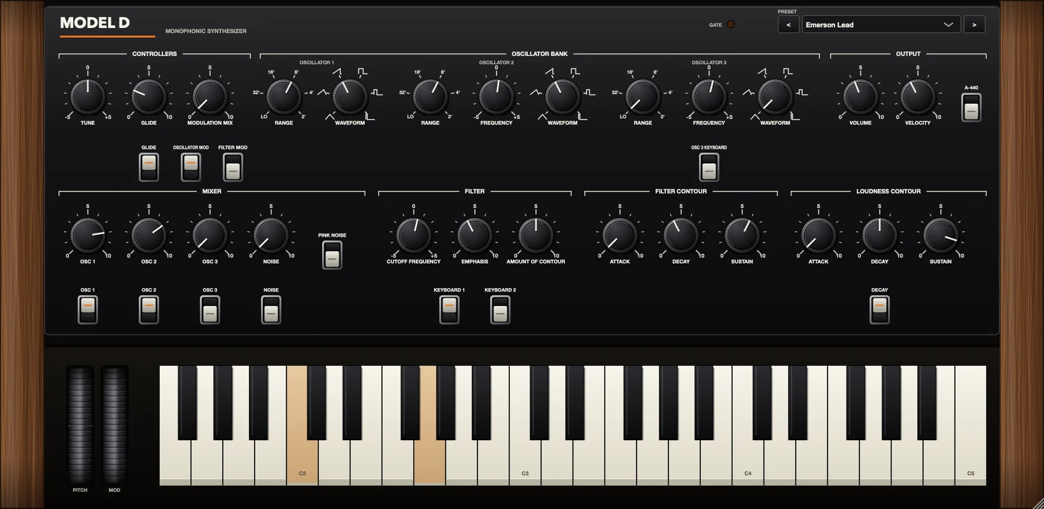Viewport: 1044px width, 509px height.
Task: Open the preset dropdown showing Emerson Lead
Action: pos(881,25)
